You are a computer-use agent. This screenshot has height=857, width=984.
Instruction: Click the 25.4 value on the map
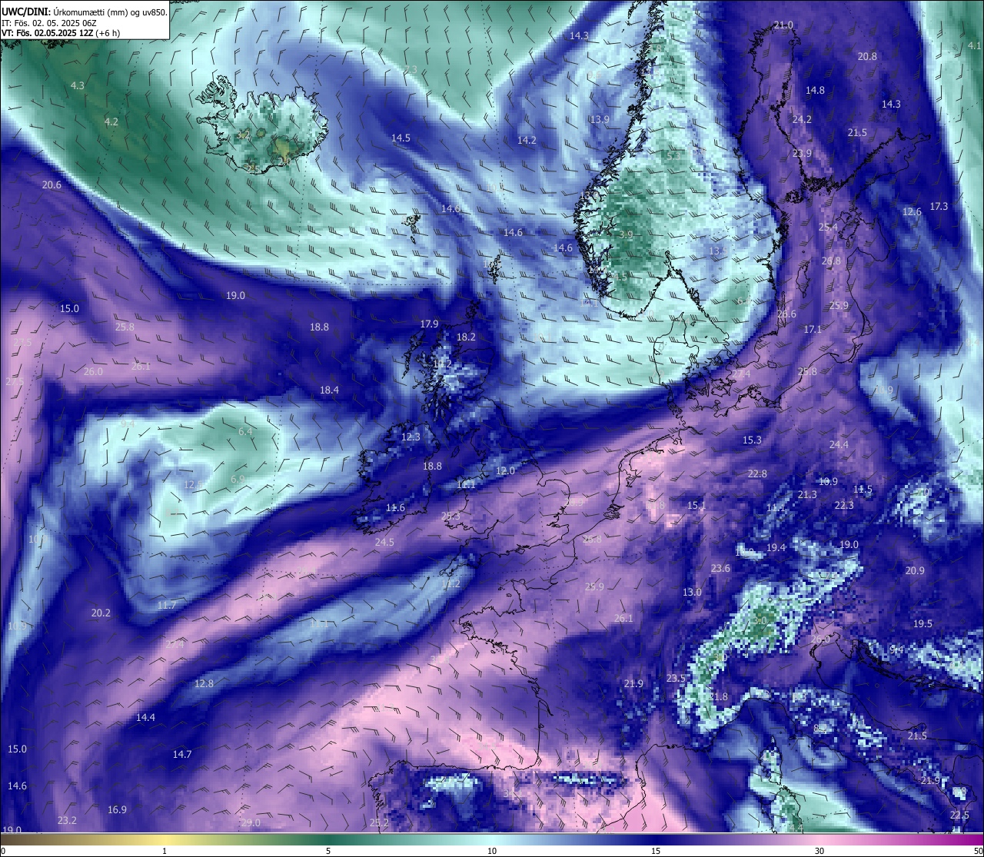pos(828,227)
